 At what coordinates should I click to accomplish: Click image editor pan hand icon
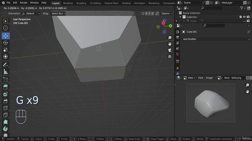247,91
